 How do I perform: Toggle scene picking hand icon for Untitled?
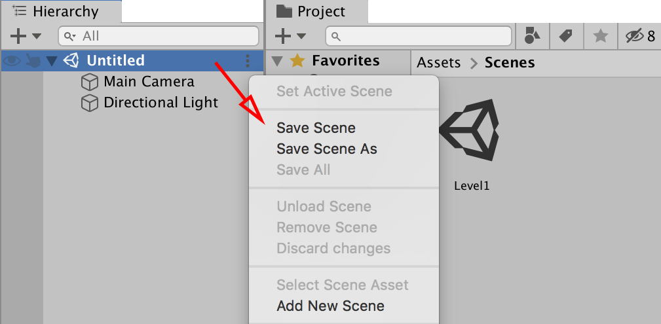tap(33, 61)
